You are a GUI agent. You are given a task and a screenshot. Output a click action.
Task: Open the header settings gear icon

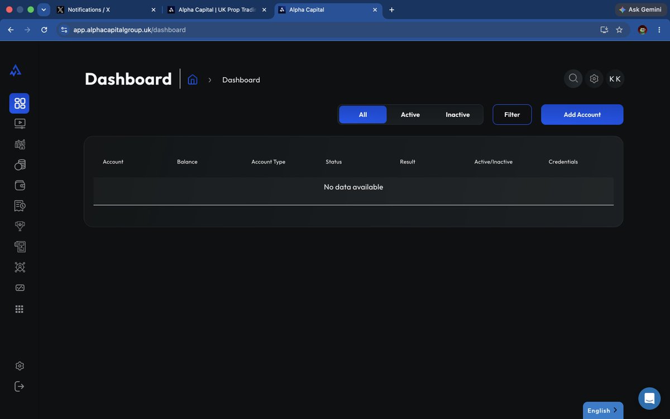coord(594,79)
